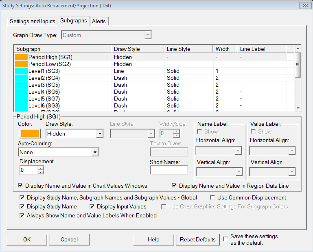Increase Displacement with the up spinner arrow
Viewport: 313px width, 252px height.
click(x=40, y=168)
